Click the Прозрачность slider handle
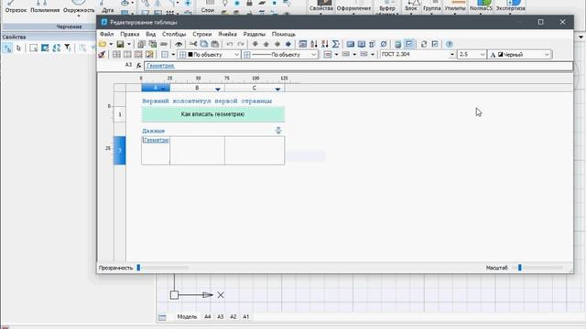 click(138, 268)
